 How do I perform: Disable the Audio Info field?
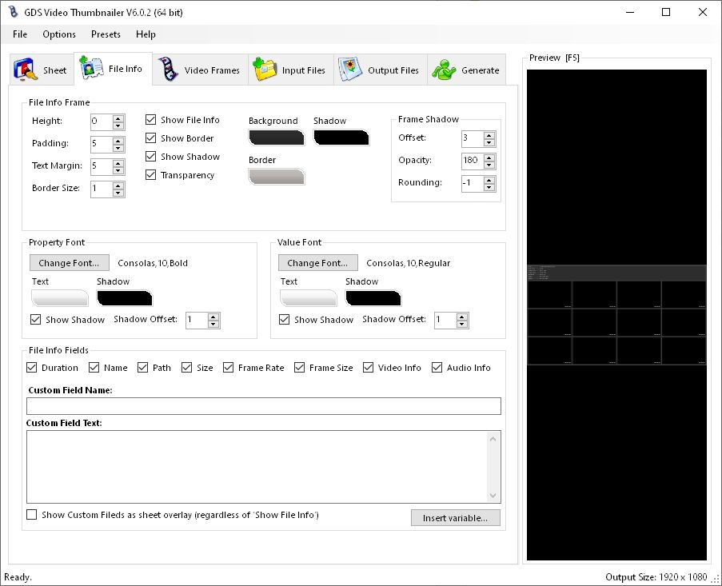point(437,367)
